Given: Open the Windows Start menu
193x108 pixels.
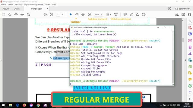Looking at the screenshot, I should click(3, 105).
